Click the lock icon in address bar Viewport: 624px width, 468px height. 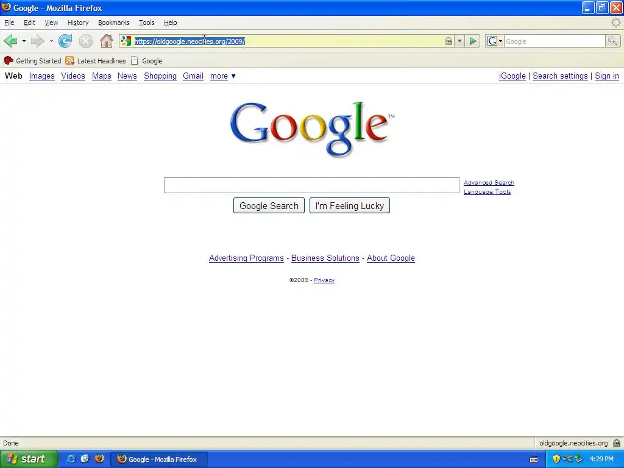448,41
